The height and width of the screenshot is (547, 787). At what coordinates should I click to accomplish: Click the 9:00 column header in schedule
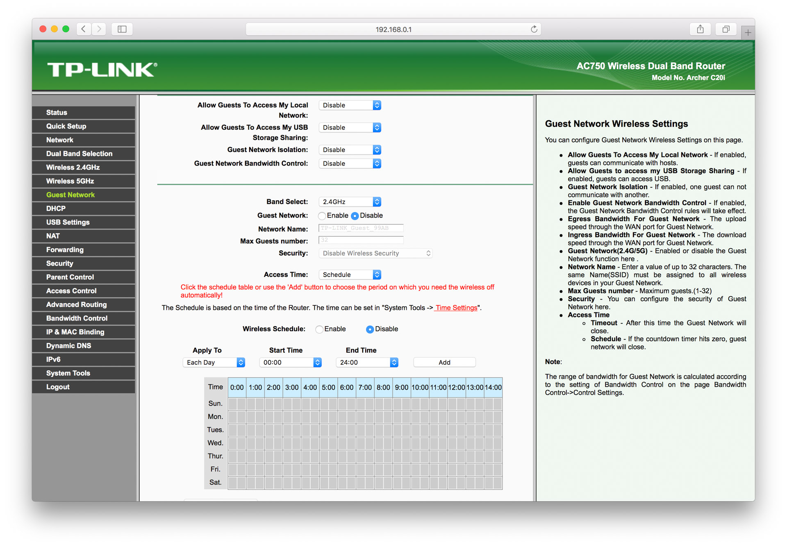point(402,388)
